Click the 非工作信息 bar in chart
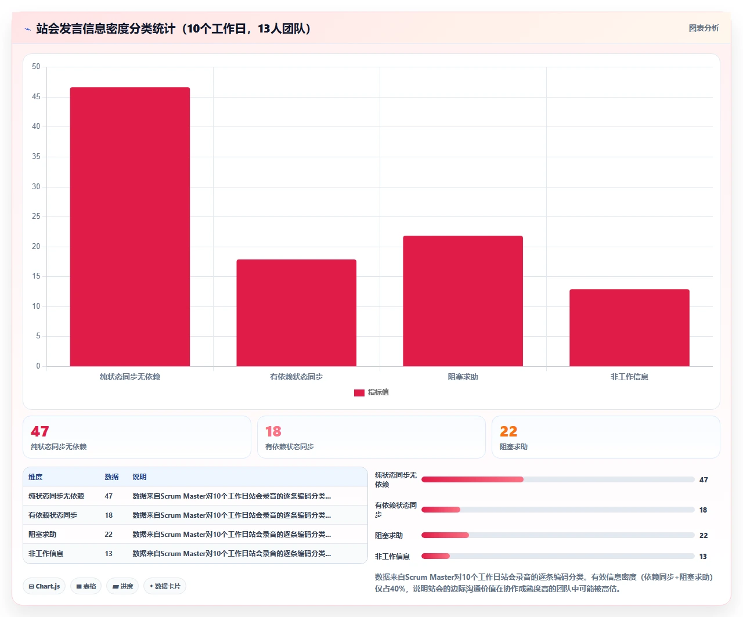 tap(629, 328)
